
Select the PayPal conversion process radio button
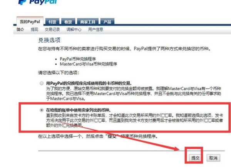(x=42, y=83)
